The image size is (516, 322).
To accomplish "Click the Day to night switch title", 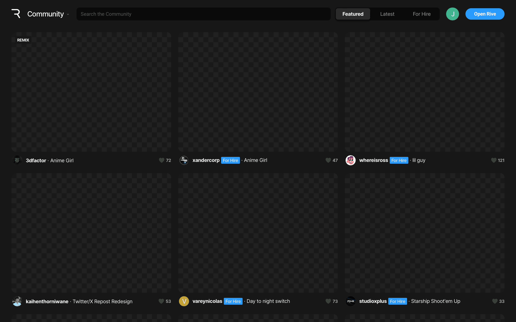I will click(x=268, y=301).
